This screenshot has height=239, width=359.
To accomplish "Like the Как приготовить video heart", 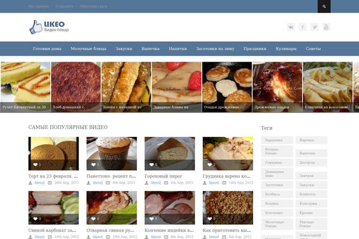I will pos(210,219).
